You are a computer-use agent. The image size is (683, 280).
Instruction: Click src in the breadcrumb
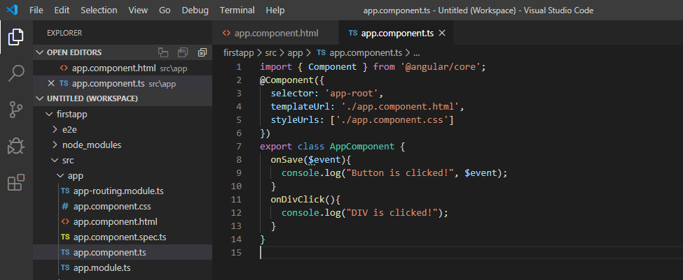click(270, 53)
